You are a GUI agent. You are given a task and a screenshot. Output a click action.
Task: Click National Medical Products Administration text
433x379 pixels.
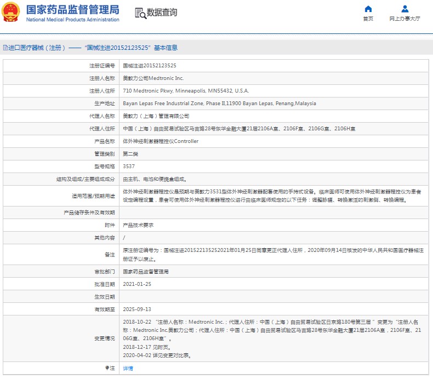(73, 20)
